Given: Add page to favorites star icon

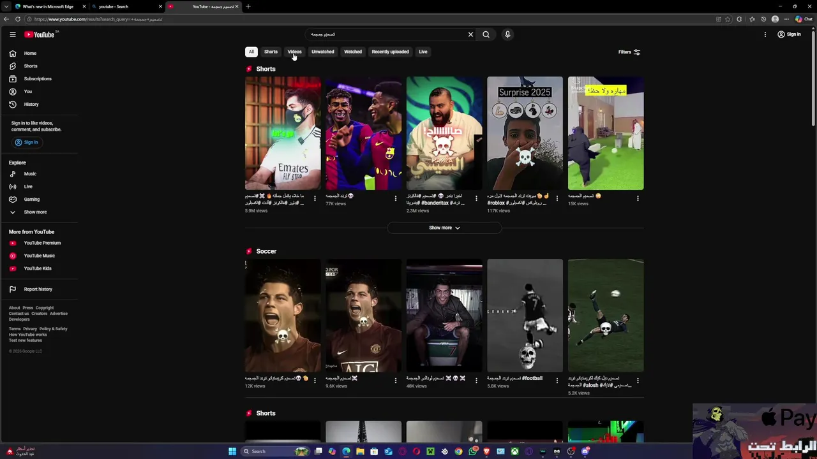Looking at the screenshot, I should [728, 19].
